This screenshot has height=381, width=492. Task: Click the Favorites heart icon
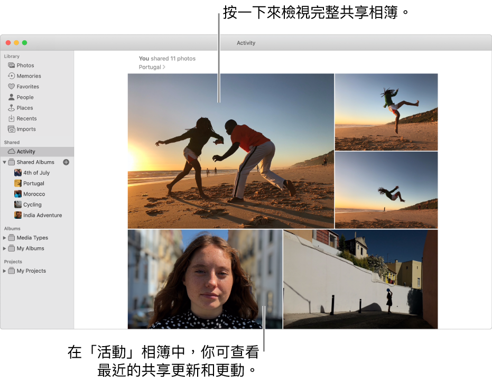pyautogui.click(x=12, y=86)
